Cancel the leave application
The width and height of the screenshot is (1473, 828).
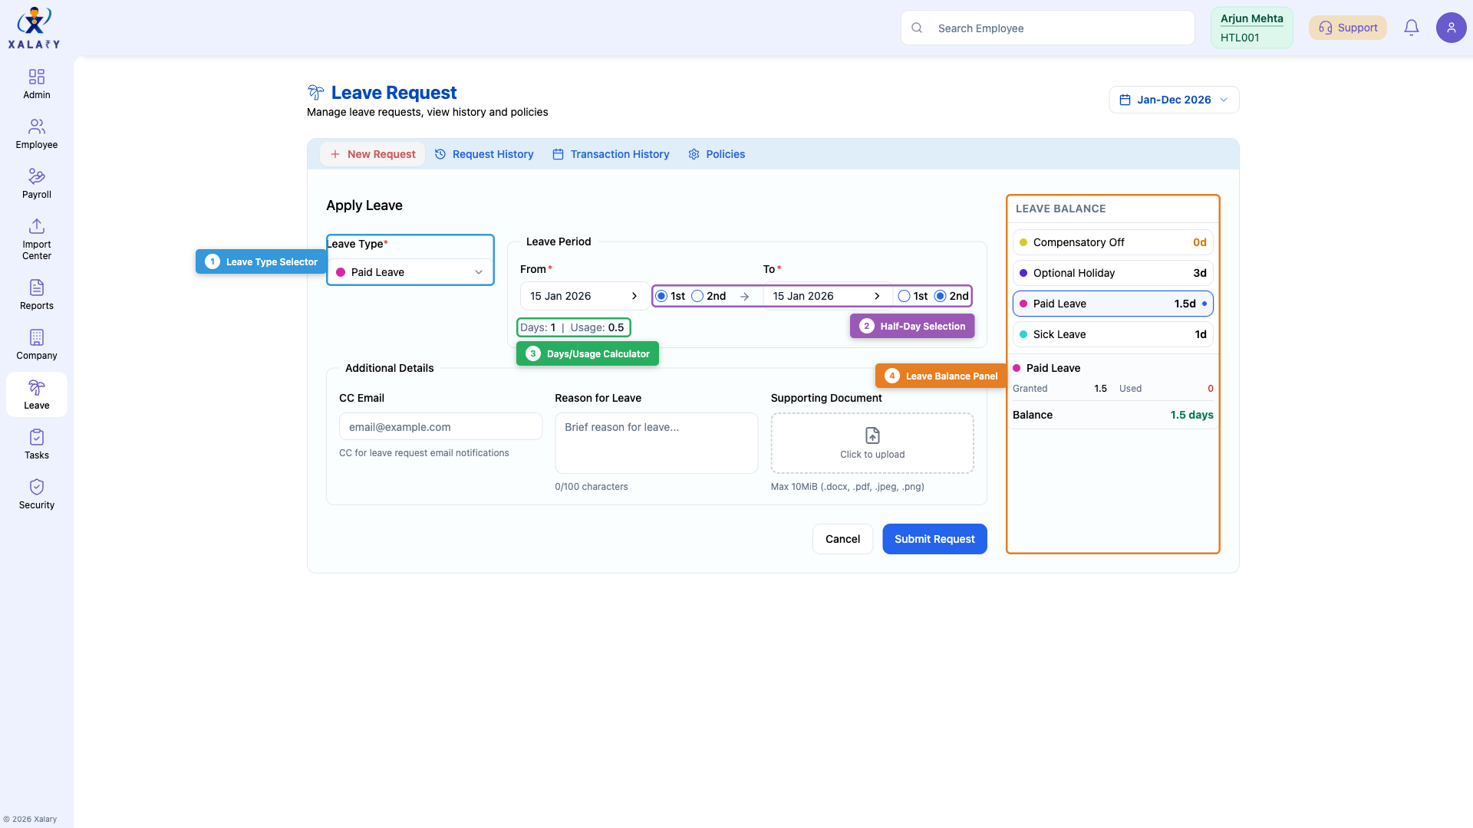pyautogui.click(x=842, y=539)
